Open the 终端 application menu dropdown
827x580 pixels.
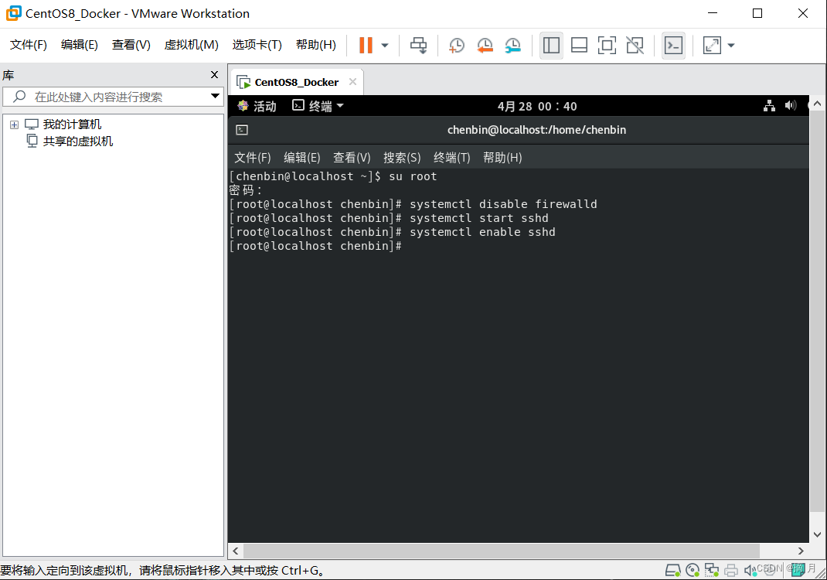(318, 106)
